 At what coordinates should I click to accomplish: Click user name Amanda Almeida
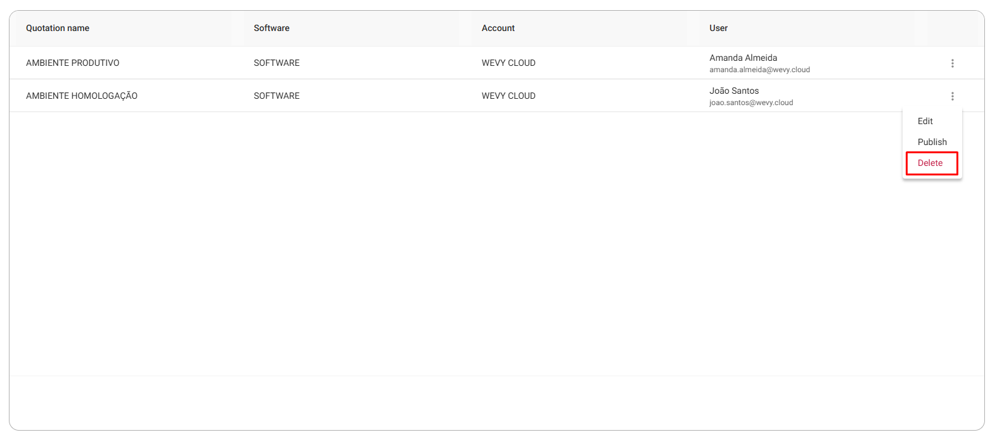tap(743, 58)
